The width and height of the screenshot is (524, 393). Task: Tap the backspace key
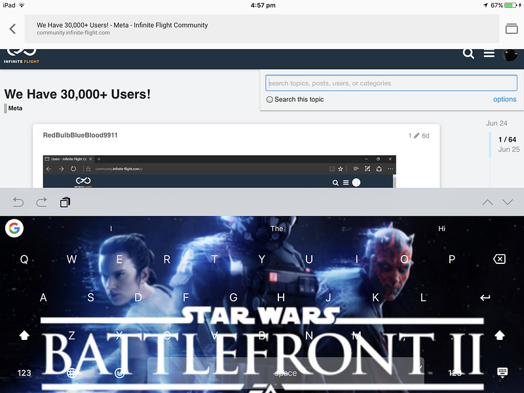click(499, 259)
